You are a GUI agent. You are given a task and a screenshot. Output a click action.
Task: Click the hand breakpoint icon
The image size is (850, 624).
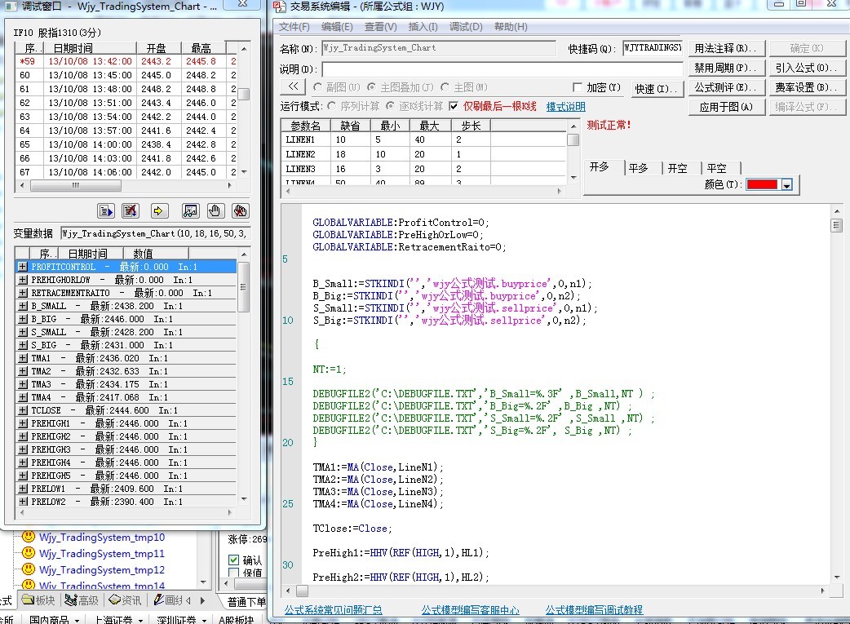coord(215,211)
